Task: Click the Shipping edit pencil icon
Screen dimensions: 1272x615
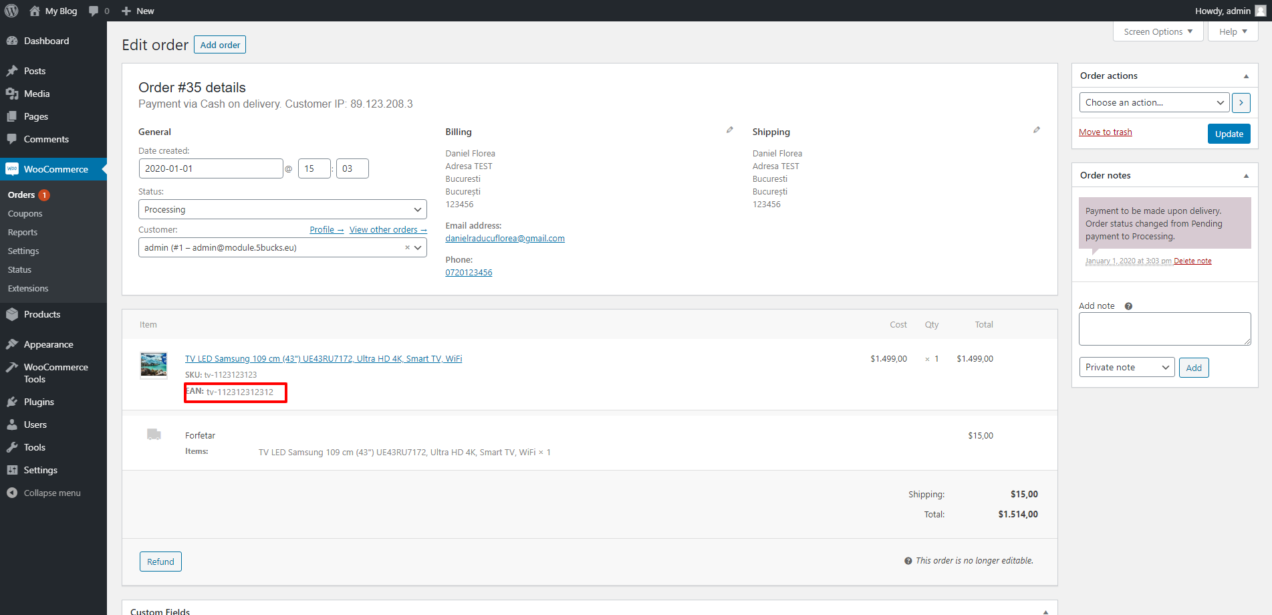Action: click(x=1037, y=130)
